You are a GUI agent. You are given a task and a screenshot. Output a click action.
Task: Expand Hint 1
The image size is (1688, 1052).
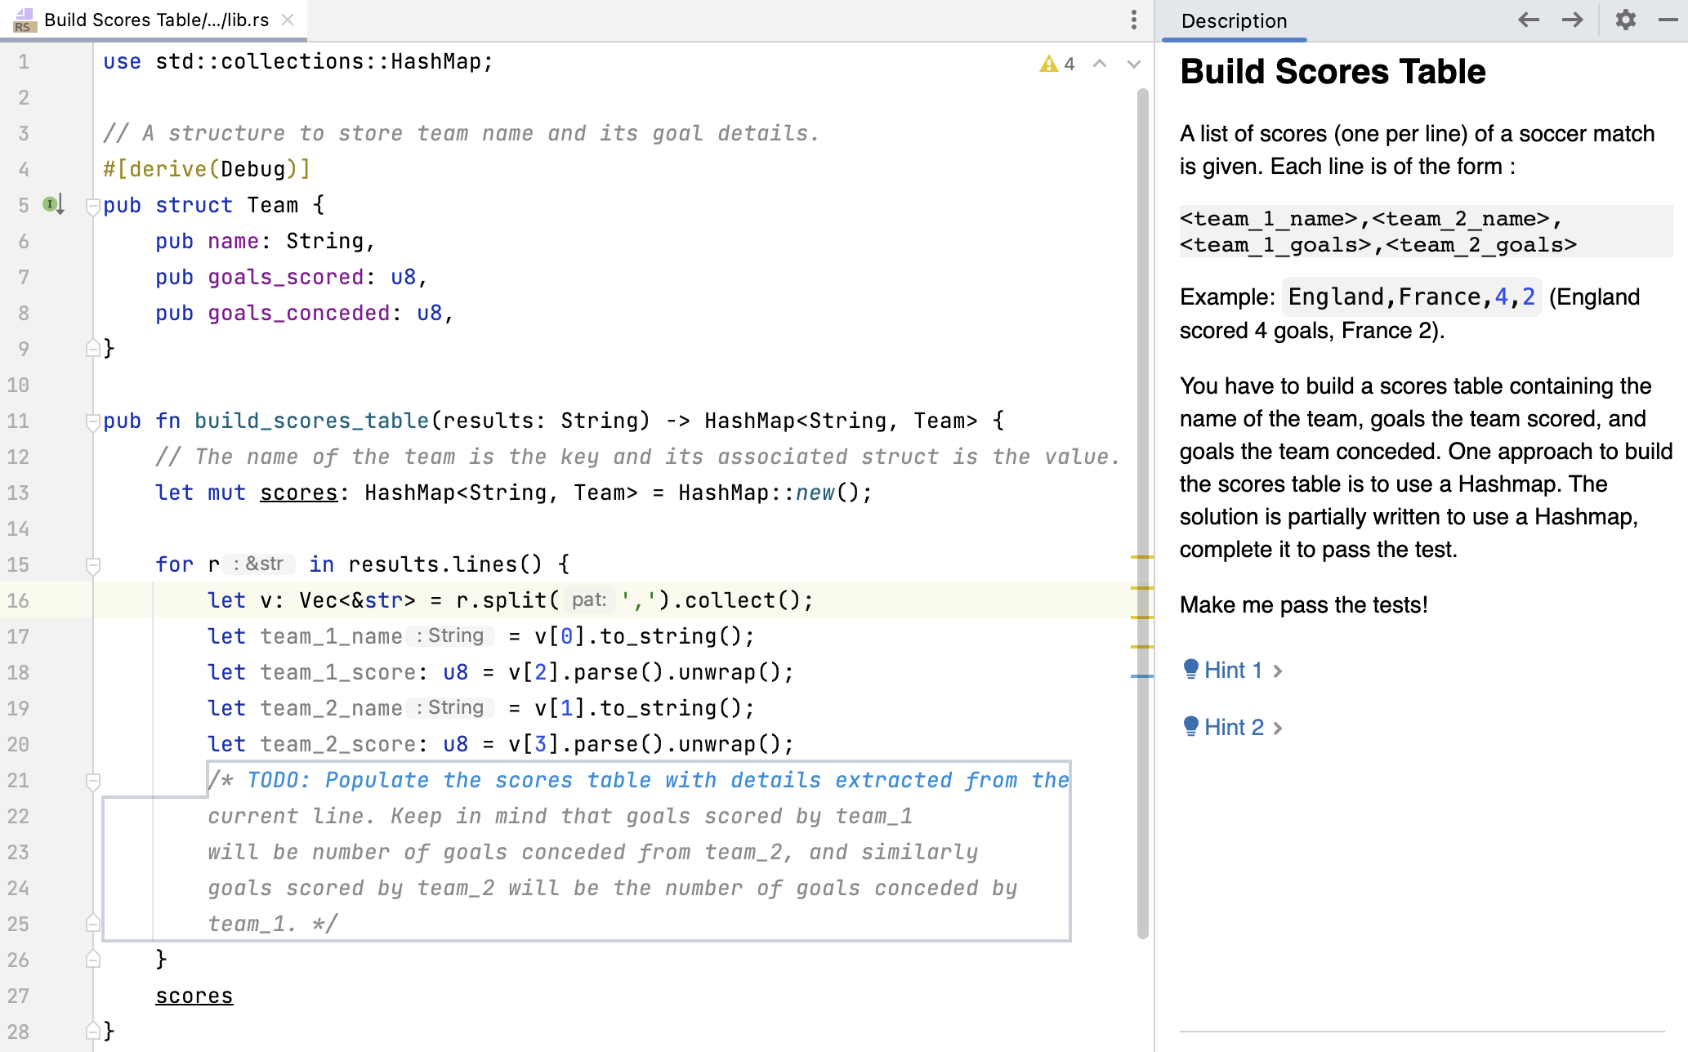pos(1233,671)
